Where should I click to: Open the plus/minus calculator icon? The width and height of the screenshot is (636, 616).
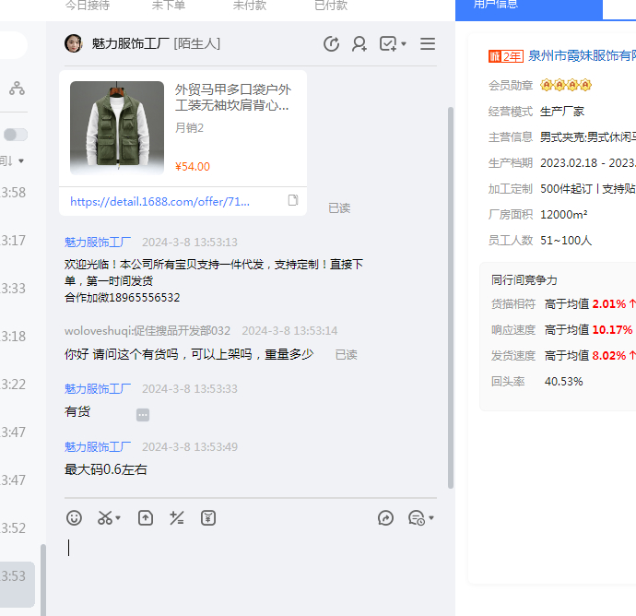coord(177,518)
